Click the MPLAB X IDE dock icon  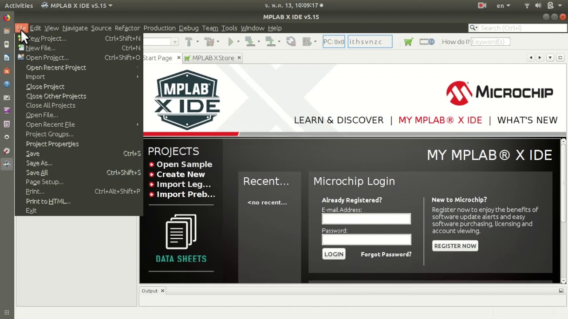point(7,164)
